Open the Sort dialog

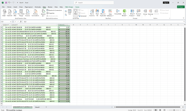70,12
